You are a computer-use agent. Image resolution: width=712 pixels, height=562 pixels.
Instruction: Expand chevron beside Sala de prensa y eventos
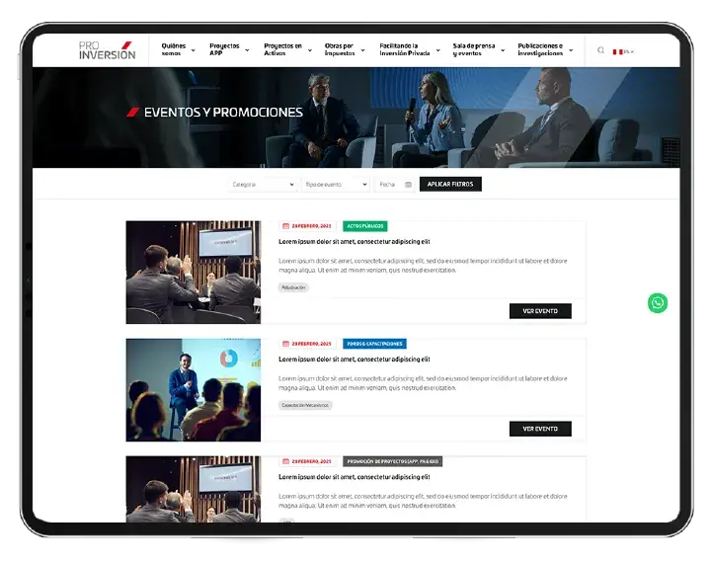pyautogui.click(x=503, y=50)
